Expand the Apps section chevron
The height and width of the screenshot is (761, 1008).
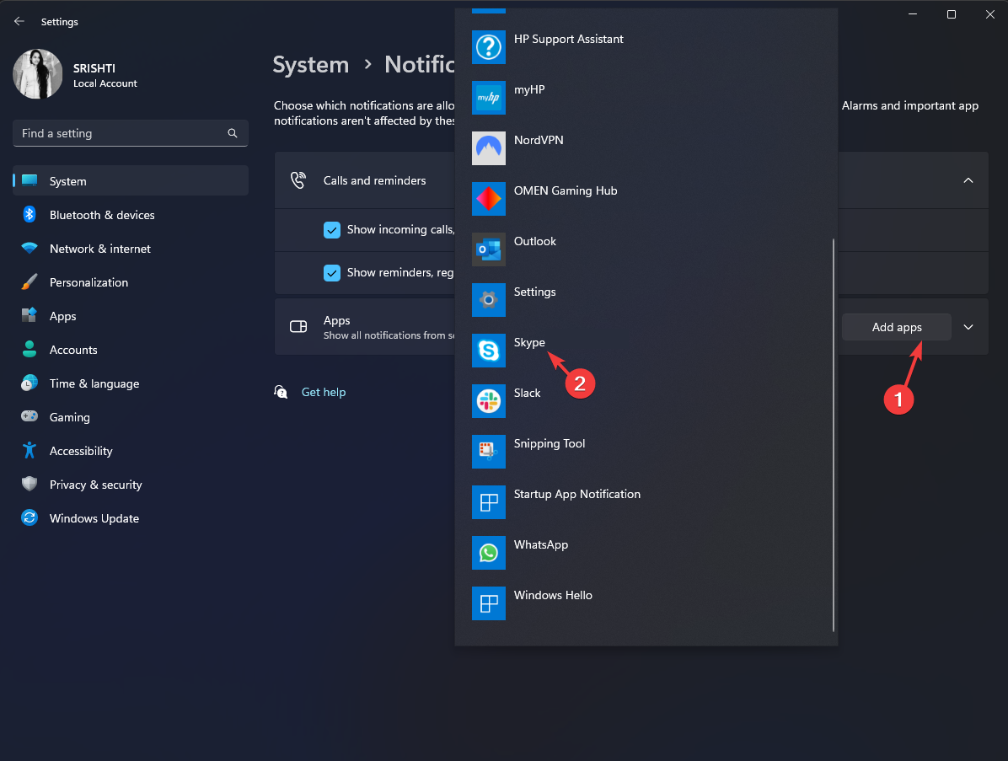coord(968,327)
